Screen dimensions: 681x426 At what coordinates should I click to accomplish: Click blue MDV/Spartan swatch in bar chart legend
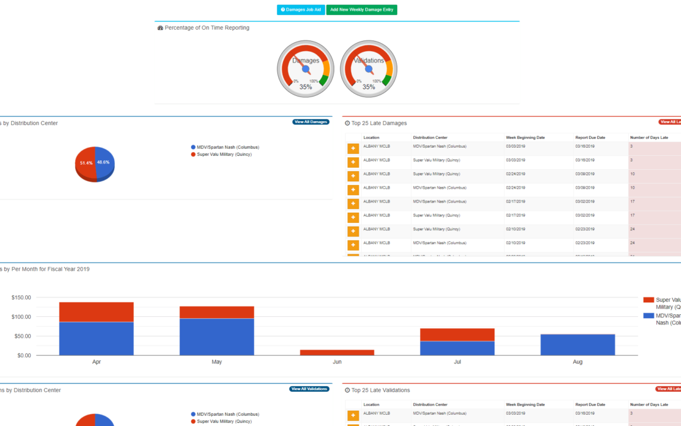click(648, 316)
